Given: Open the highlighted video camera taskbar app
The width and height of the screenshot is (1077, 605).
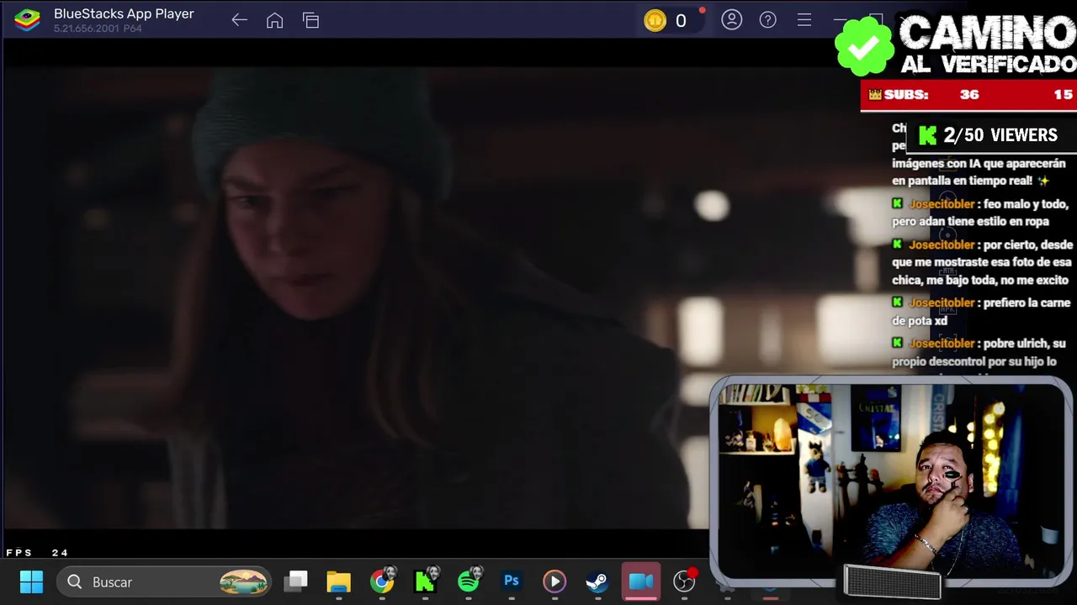Looking at the screenshot, I should (641, 581).
